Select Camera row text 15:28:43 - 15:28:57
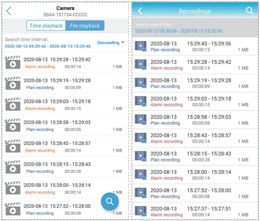This screenshot has height=221, width=260. 70,143
